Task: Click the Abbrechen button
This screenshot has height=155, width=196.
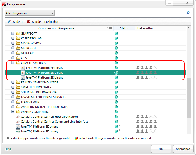Action: 183,149
